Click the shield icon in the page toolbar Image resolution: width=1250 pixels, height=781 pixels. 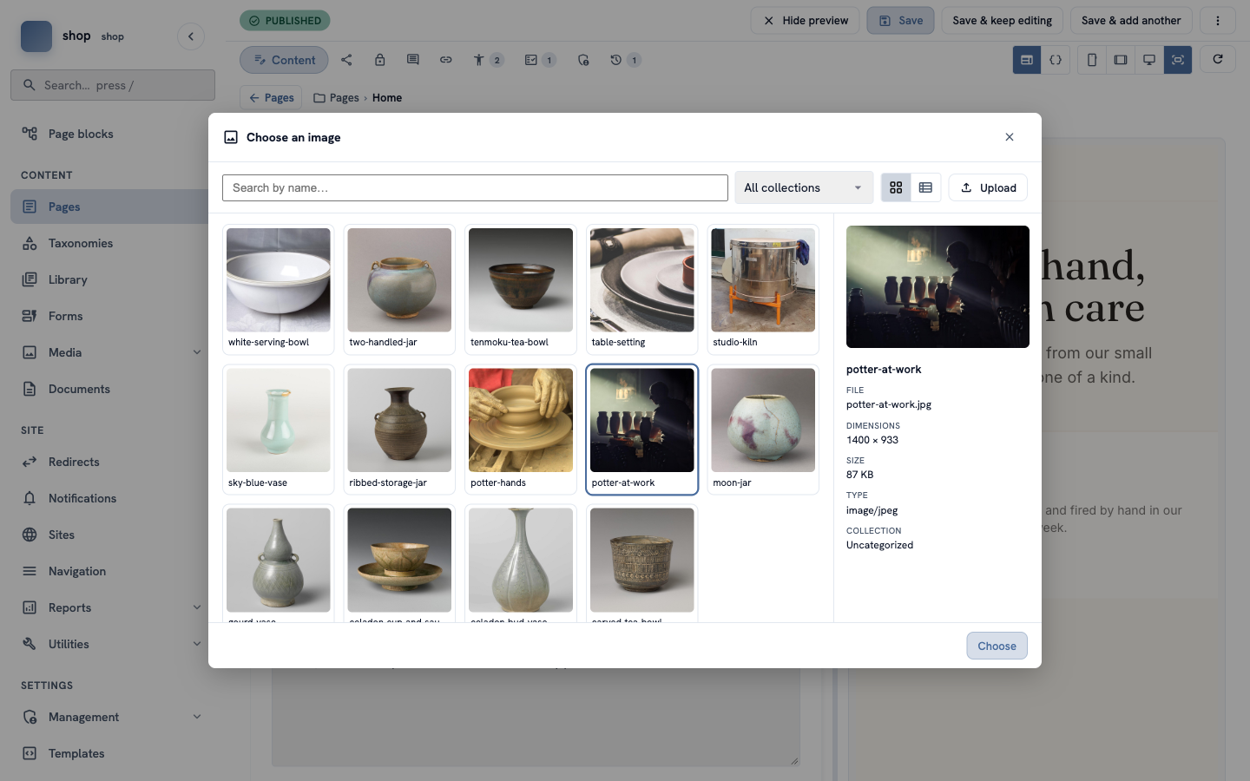point(582,60)
